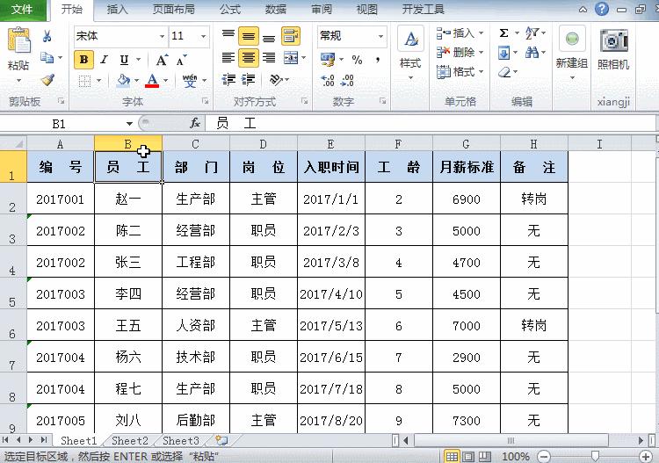This screenshot has width=659, height=463.
Task: Toggle center horizontal alignment
Action: [x=249, y=58]
